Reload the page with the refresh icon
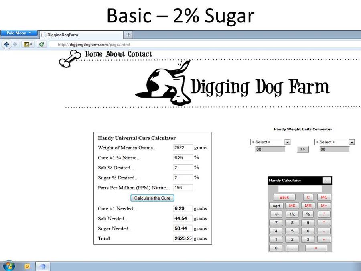The width and height of the screenshot is (361, 271). [x=41, y=44]
